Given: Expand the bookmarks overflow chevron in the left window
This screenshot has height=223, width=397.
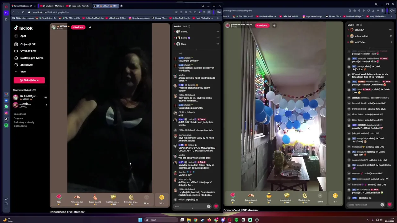Looking at the screenshot, I should coord(218,18).
